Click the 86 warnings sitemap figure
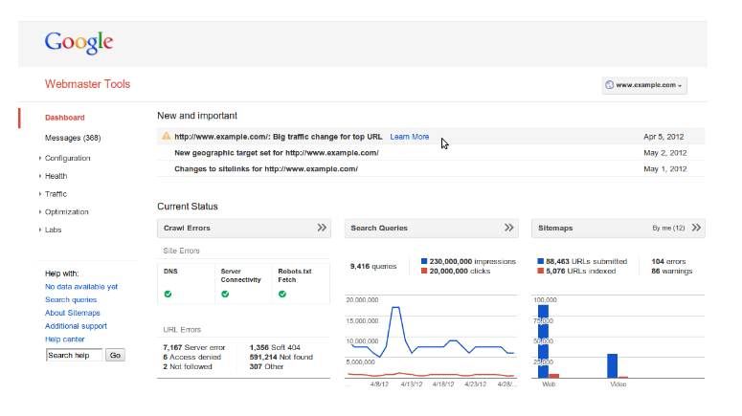 (x=671, y=271)
